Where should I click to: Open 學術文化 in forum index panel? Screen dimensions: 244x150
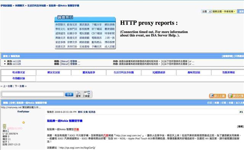pos(60,29)
